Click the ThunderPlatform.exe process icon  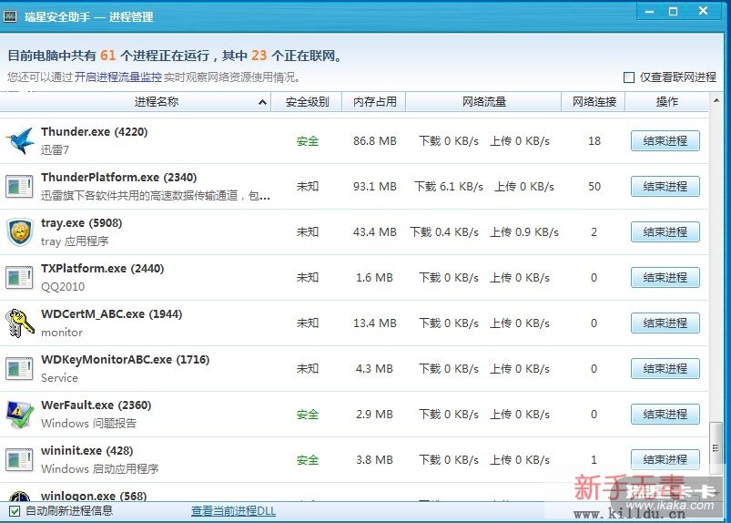[x=20, y=186]
